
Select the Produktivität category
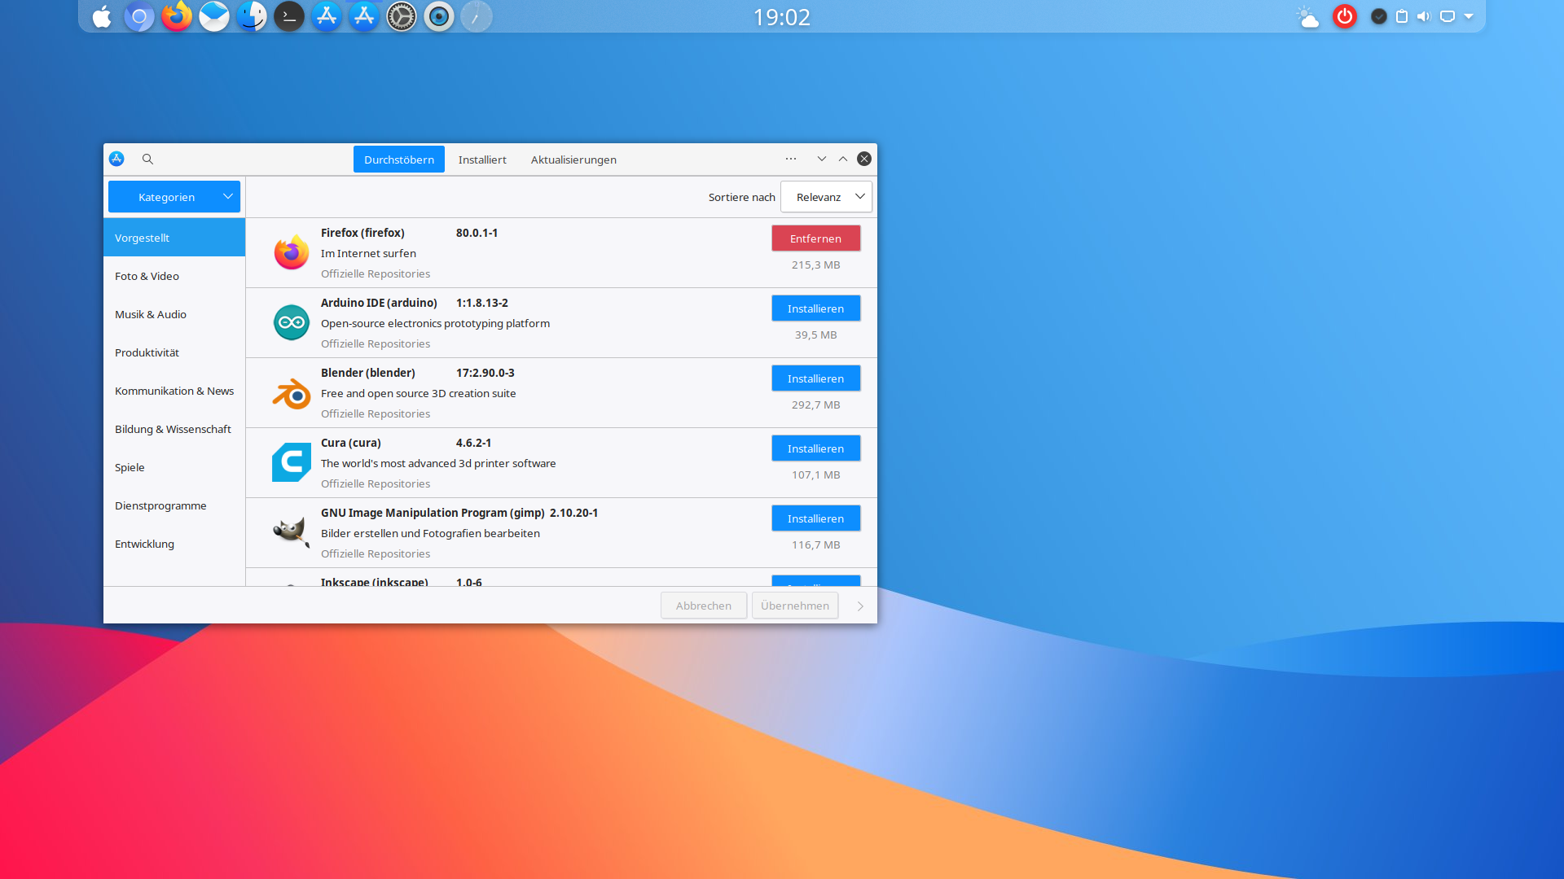[x=174, y=352]
